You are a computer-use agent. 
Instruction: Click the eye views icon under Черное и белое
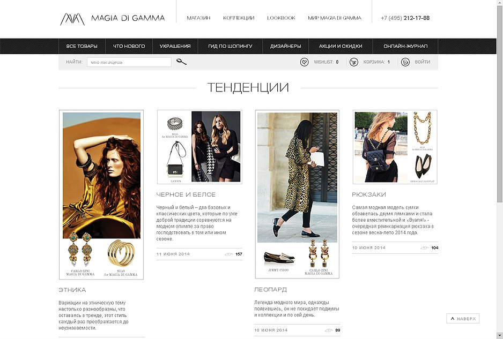click(x=228, y=254)
